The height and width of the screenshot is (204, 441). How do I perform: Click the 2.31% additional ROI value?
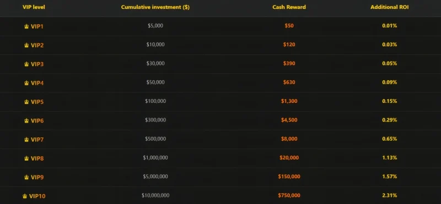coord(390,195)
